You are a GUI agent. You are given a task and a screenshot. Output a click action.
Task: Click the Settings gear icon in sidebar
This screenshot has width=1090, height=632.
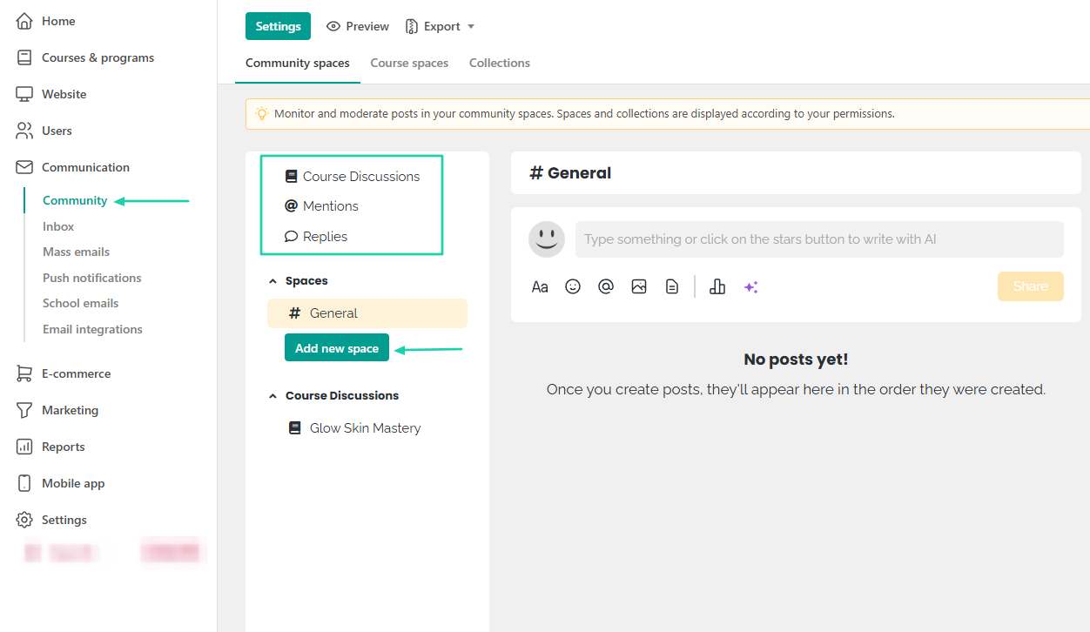click(x=24, y=520)
